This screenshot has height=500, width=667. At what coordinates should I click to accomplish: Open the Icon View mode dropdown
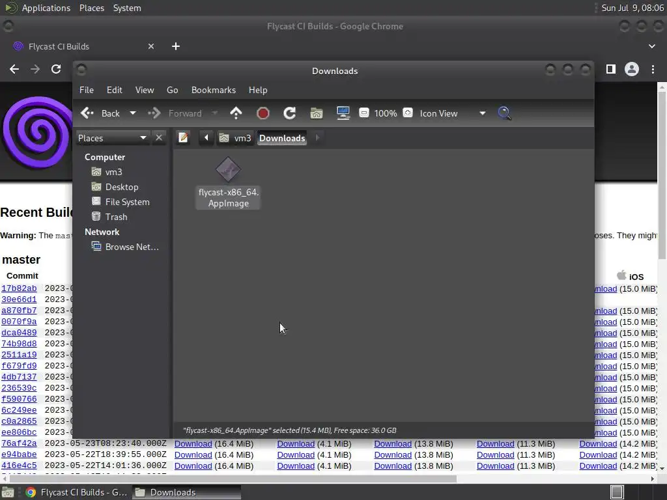tap(453, 113)
